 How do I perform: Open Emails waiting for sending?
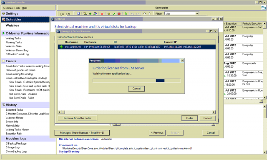tap(19, 74)
